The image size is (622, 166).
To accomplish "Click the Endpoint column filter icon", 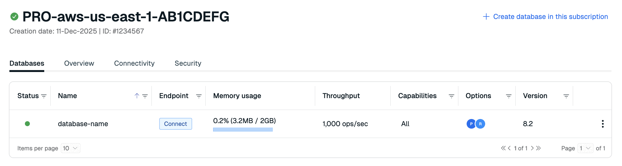I will pos(199,96).
